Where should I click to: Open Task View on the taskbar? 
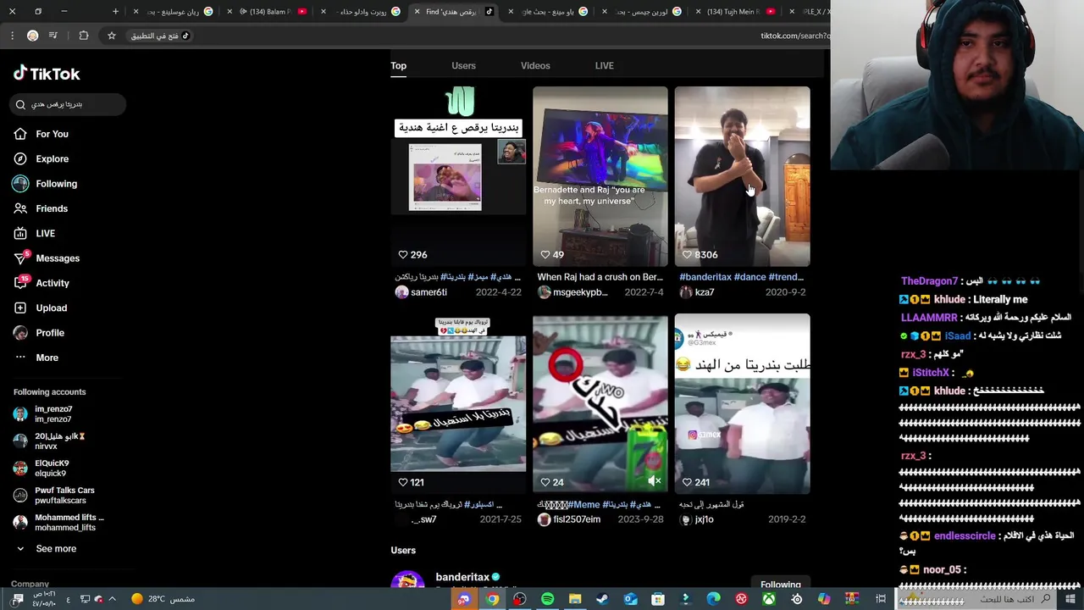coord(881,599)
